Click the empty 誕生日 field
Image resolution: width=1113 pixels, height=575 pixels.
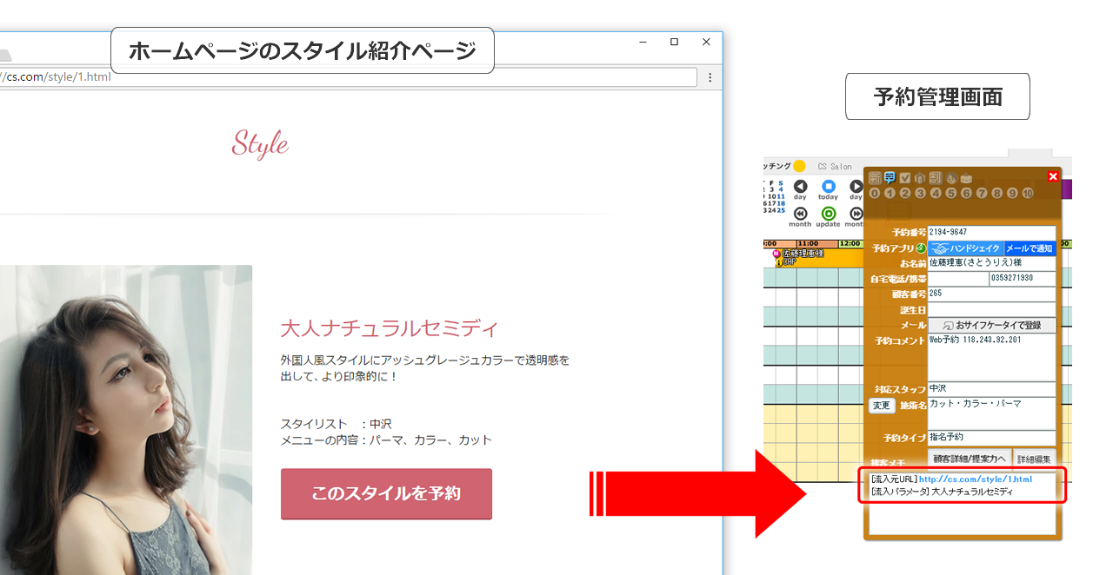tap(991, 309)
